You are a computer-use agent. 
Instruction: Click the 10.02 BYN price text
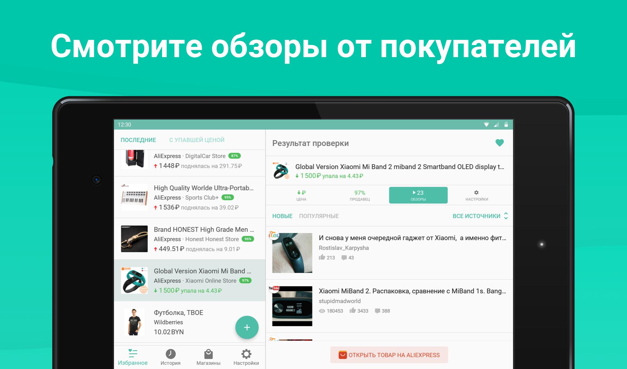[x=169, y=332]
